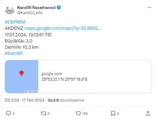Image resolution: width=156 pixels, height=119 pixels.
Task: Click the timestamp ÖS 2:56 · 17 Tem 2024
Action: (x=25, y=100)
